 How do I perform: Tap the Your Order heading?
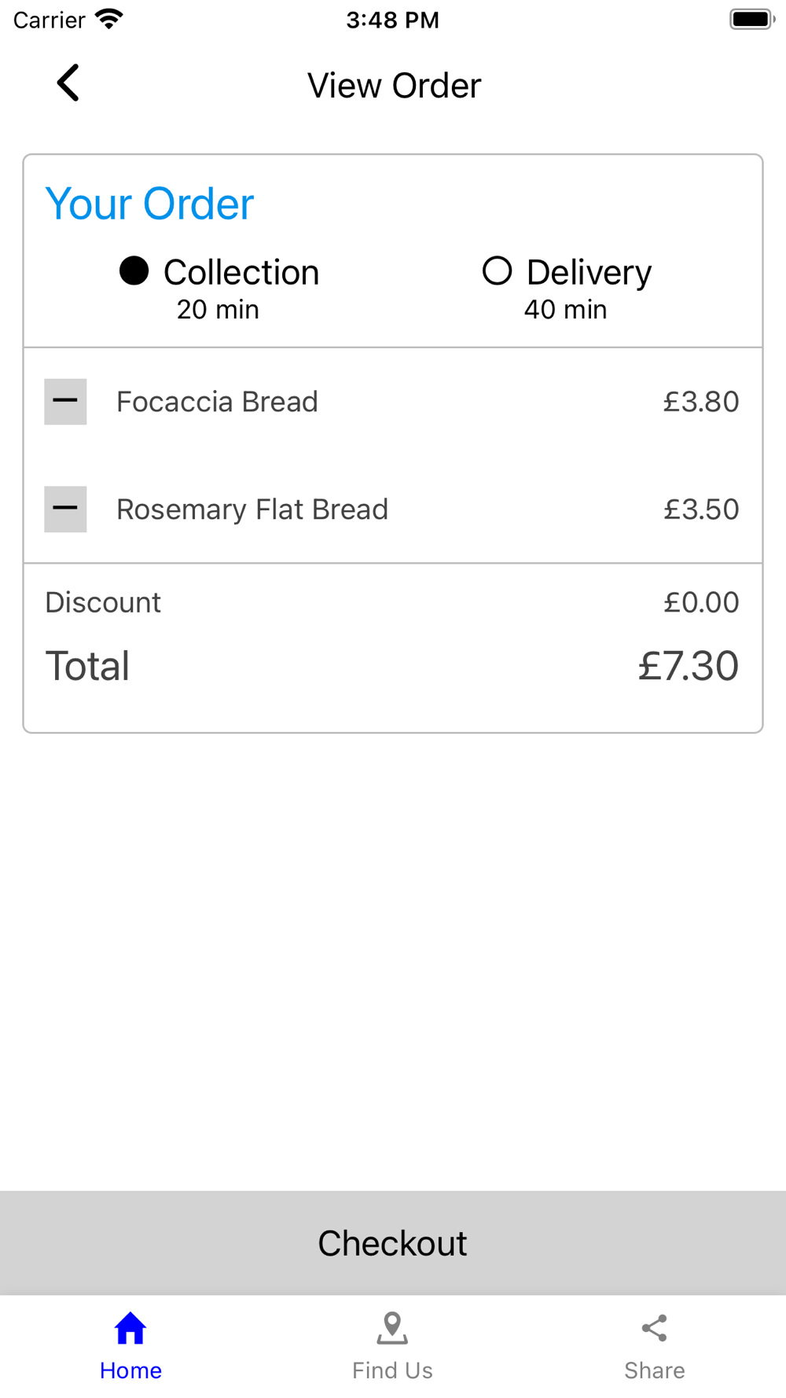point(149,204)
